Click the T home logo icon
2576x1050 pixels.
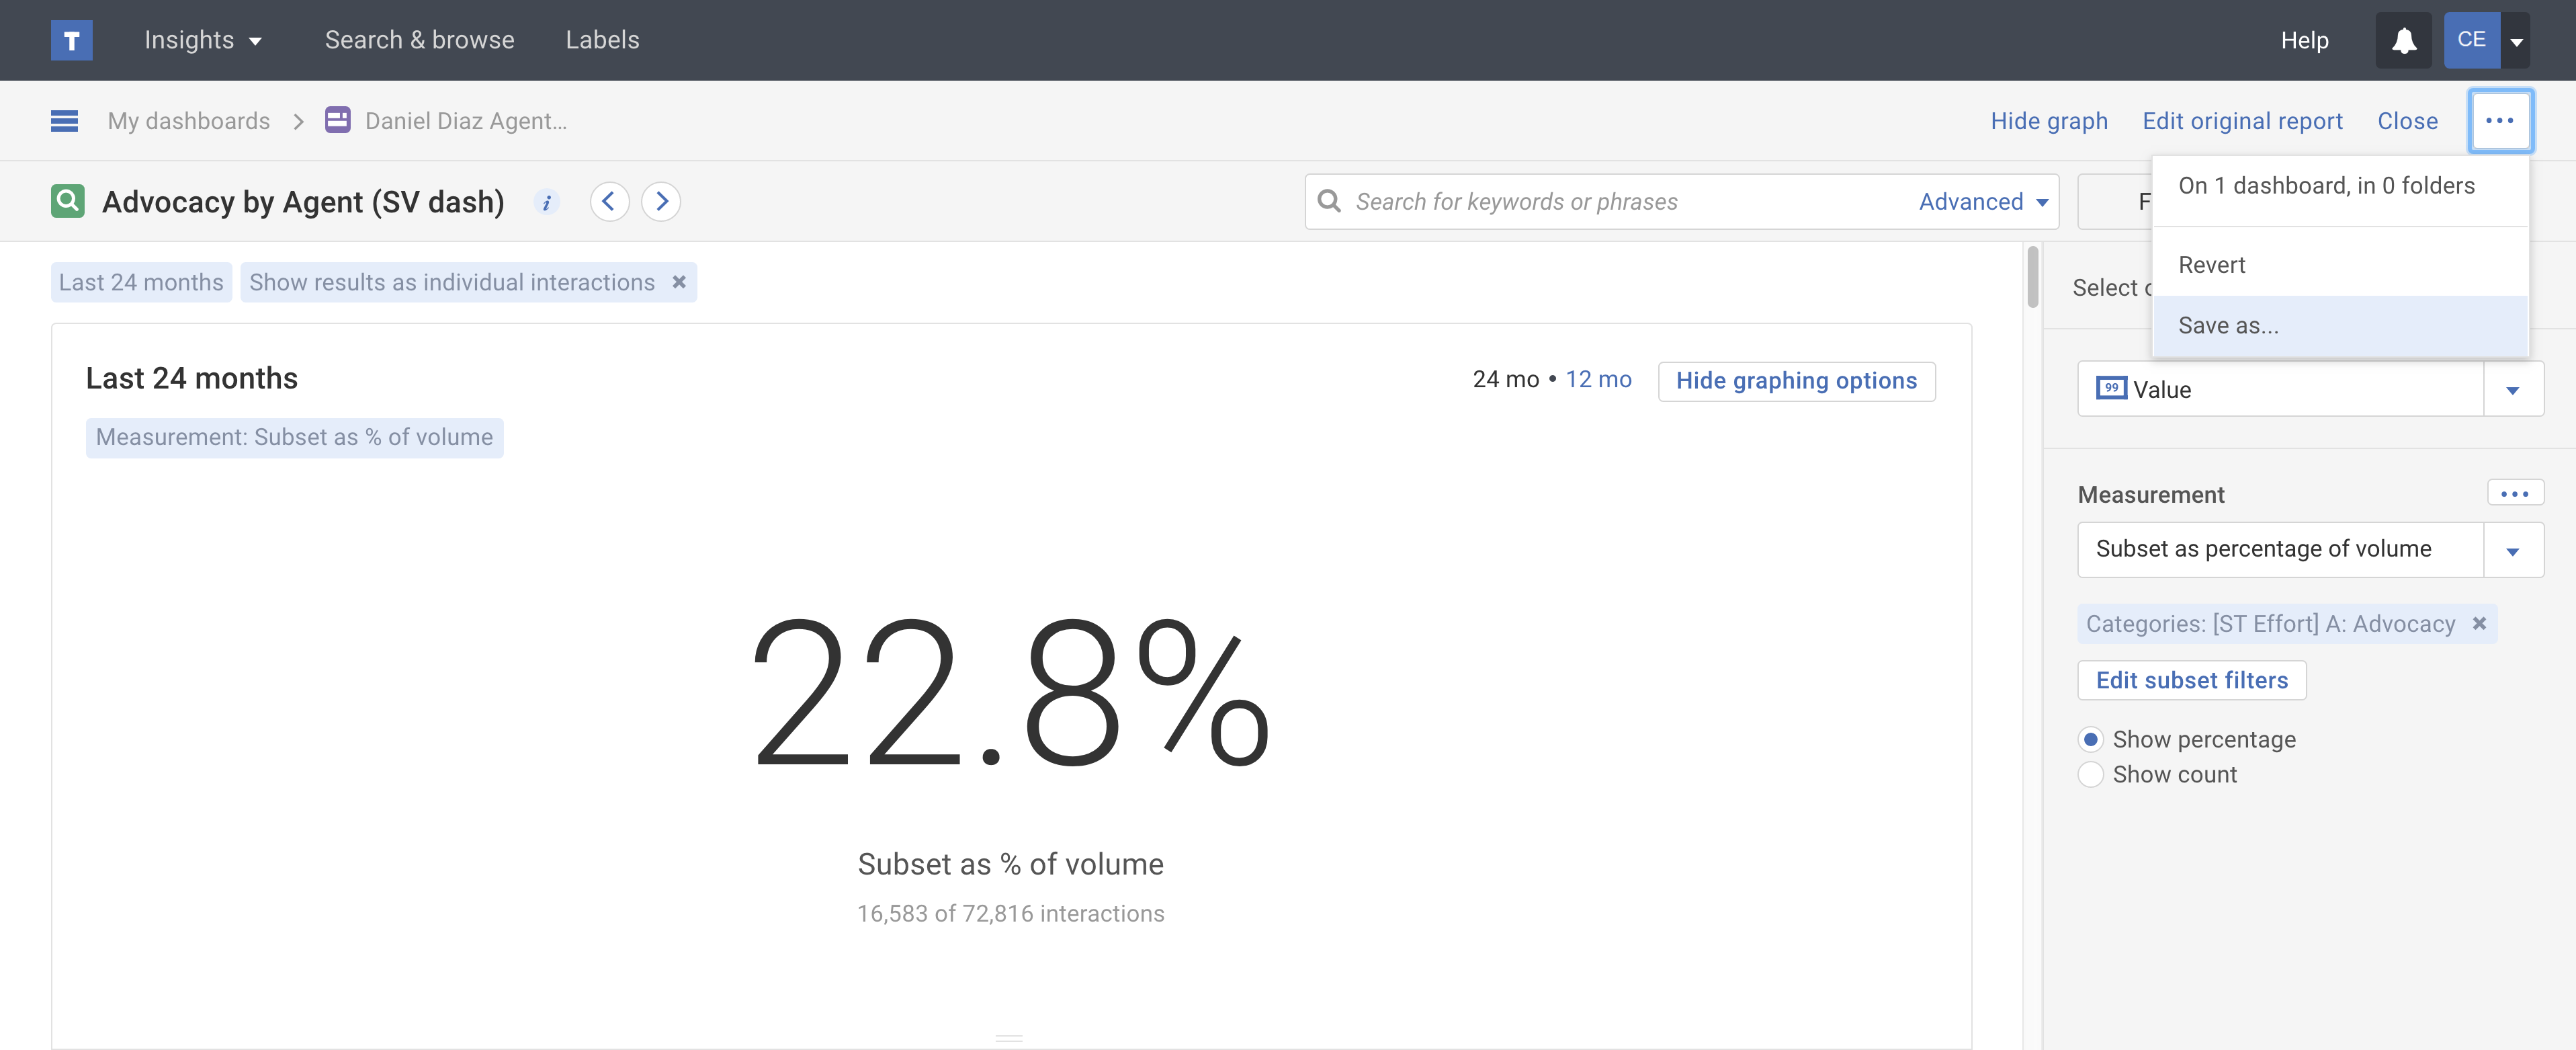pyautogui.click(x=71, y=40)
